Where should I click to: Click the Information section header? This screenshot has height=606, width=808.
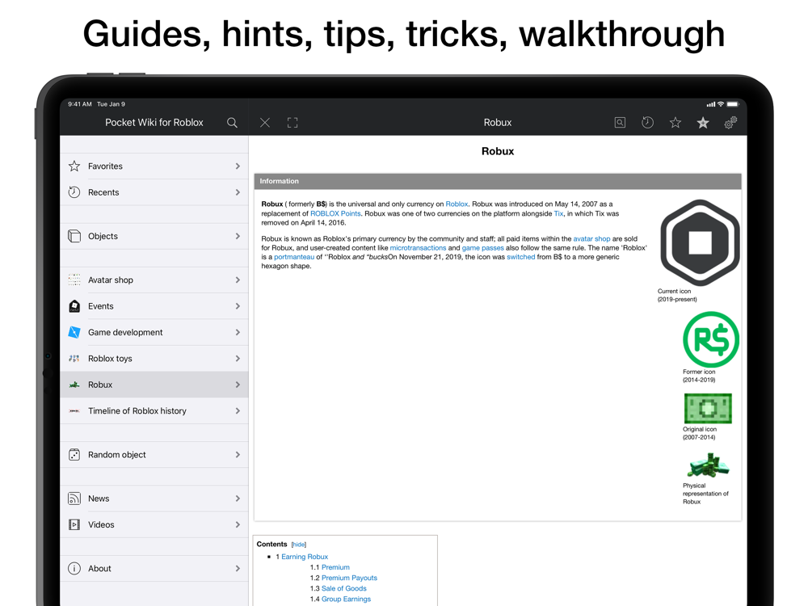pyautogui.click(x=498, y=181)
